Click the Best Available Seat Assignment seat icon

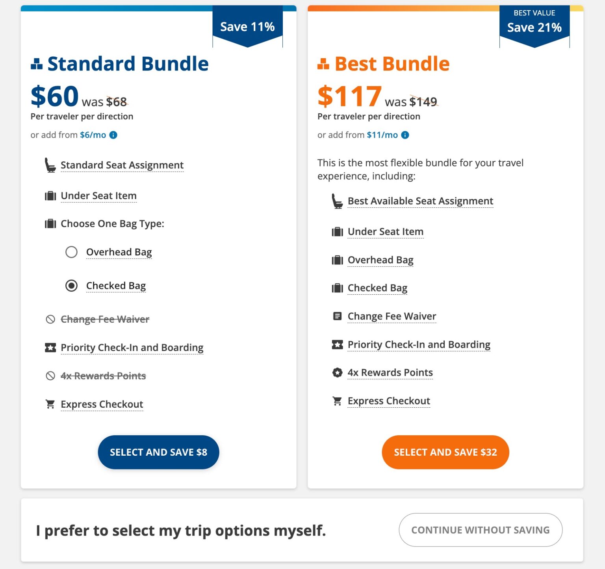(x=337, y=200)
